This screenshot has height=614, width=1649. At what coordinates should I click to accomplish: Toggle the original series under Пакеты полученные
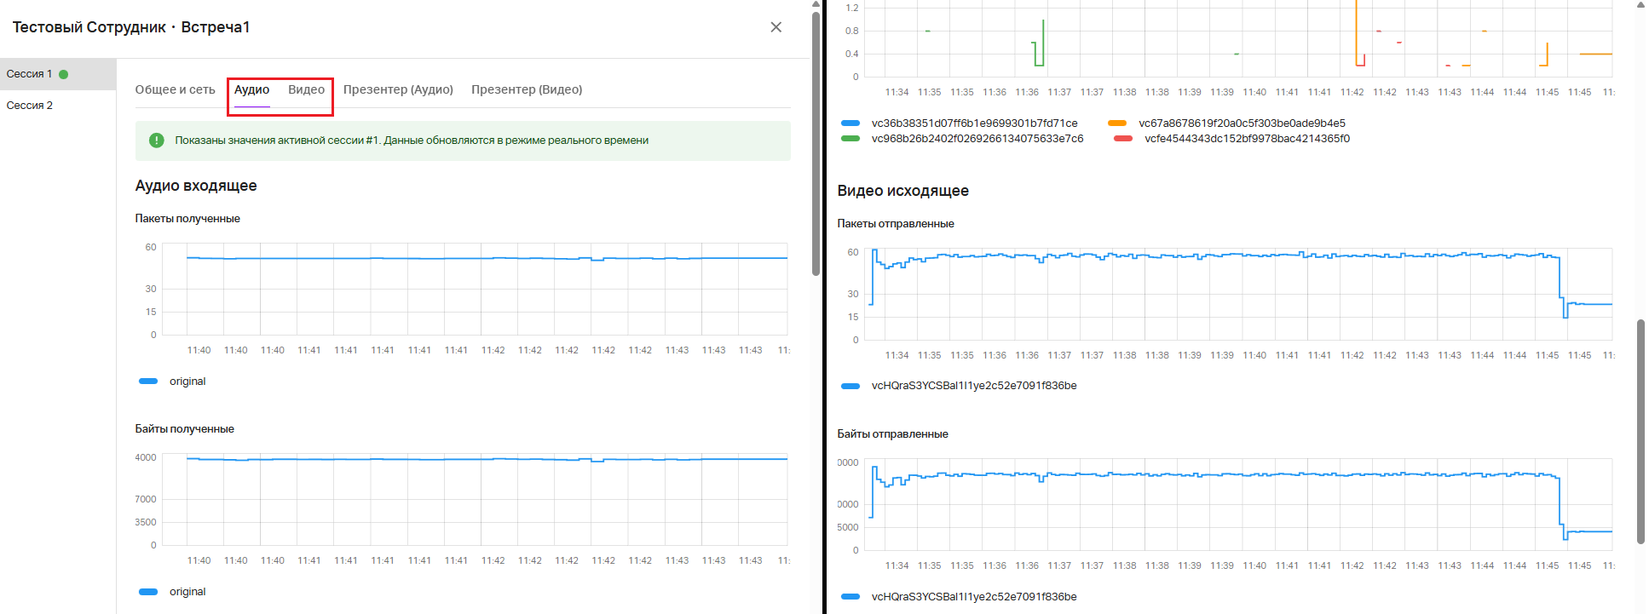(148, 382)
